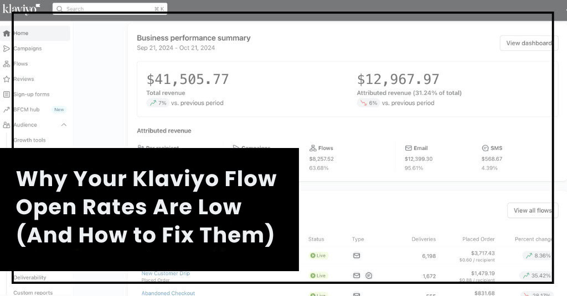567x296 pixels.
Task: Click the 8.36% percent change badge
Action: (538, 256)
